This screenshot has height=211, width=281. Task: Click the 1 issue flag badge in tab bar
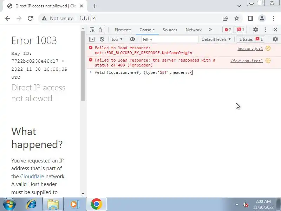241,30
